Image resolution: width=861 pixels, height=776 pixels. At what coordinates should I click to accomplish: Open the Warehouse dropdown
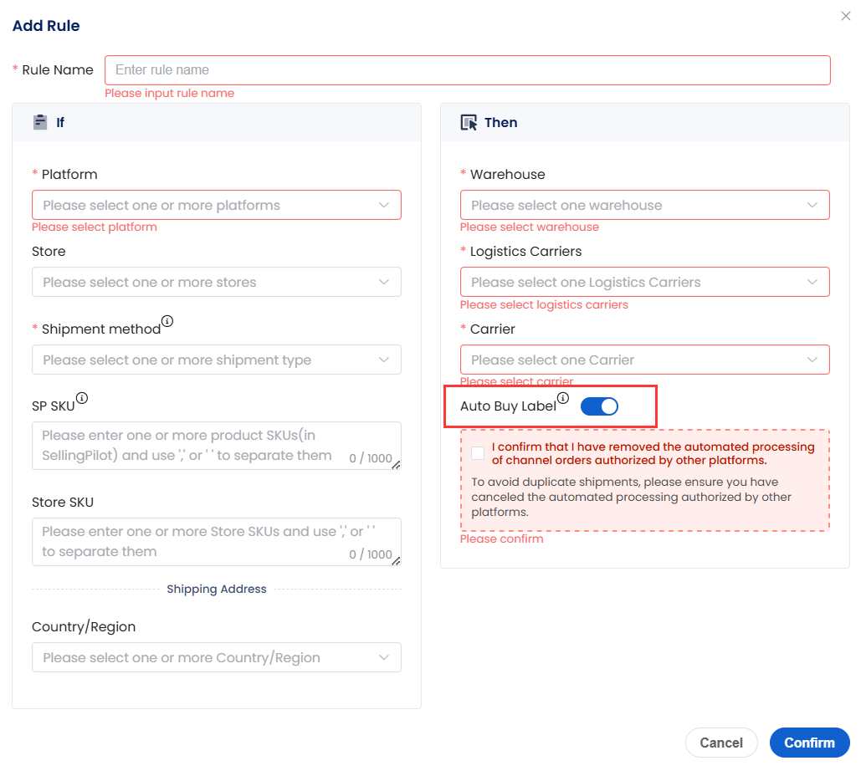point(644,205)
